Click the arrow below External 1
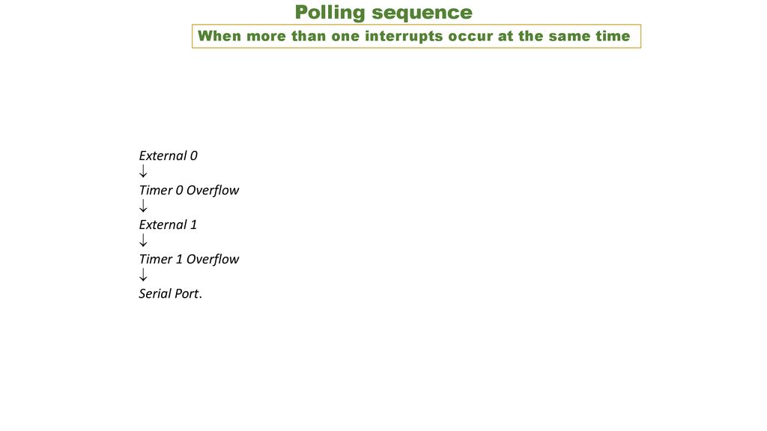 143,240
